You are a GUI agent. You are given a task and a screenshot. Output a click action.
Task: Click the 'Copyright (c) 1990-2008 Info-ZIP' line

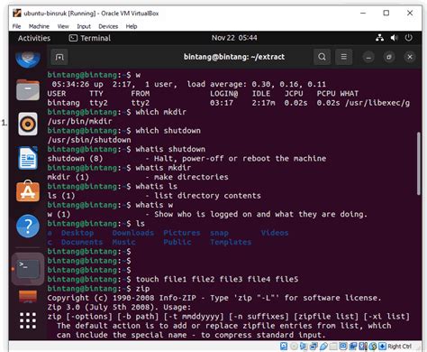click(214, 298)
